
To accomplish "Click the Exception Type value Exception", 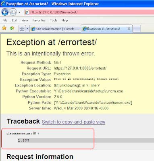I will [x=62, y=74].
